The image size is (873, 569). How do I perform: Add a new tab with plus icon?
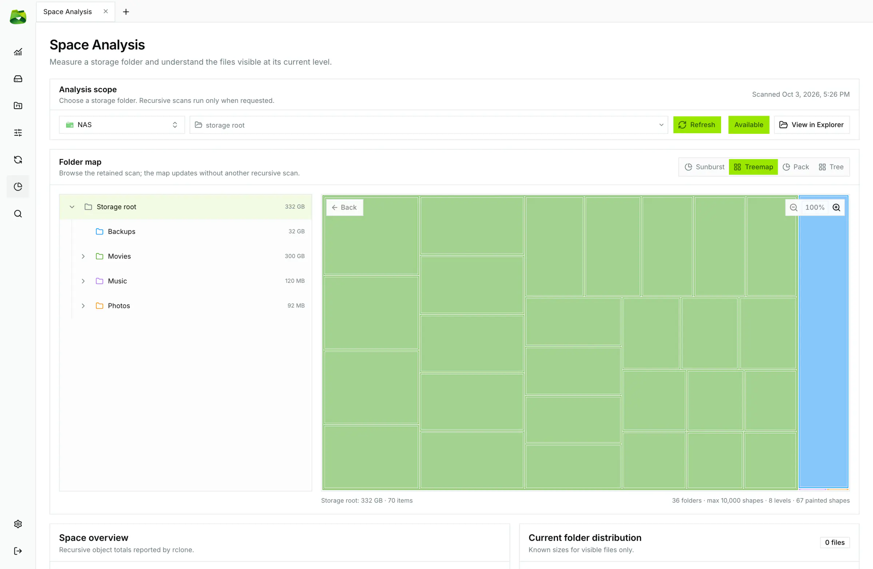click(126, 12)
